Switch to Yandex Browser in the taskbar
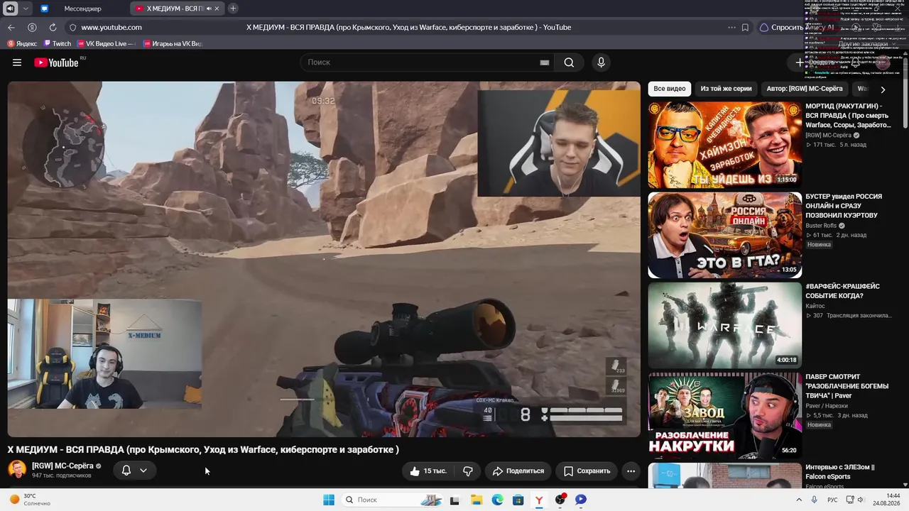Screen dimensions: 909x511 pyautogui.click(x=539, y=500)
